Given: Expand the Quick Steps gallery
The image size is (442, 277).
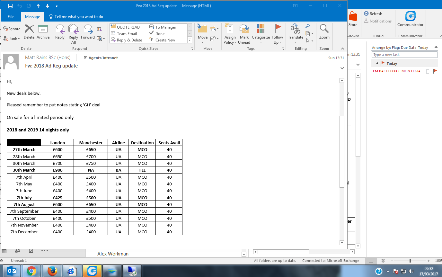Looking at the screenshot, I should tap(190, 40).
